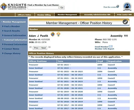The image size is (134, 110).
Task: Select Fraternal Information in sidebar
Action: 16,40
